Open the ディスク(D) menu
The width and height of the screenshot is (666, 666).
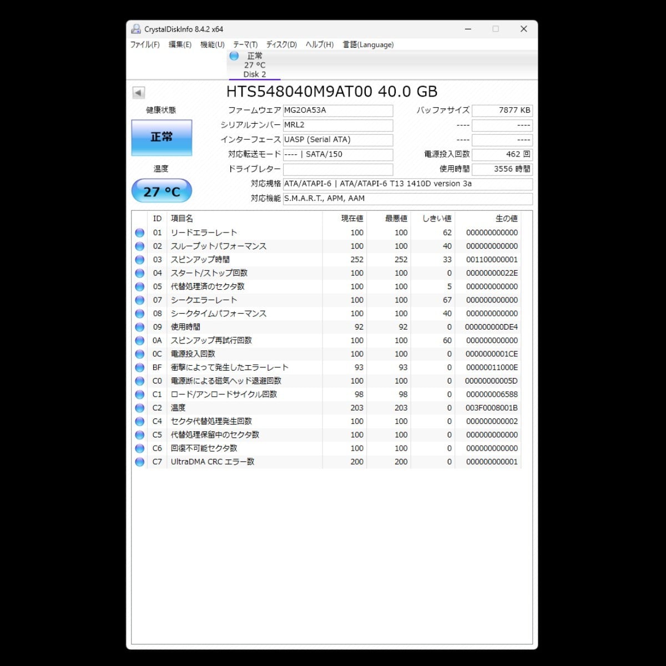(x=281, y=44)
